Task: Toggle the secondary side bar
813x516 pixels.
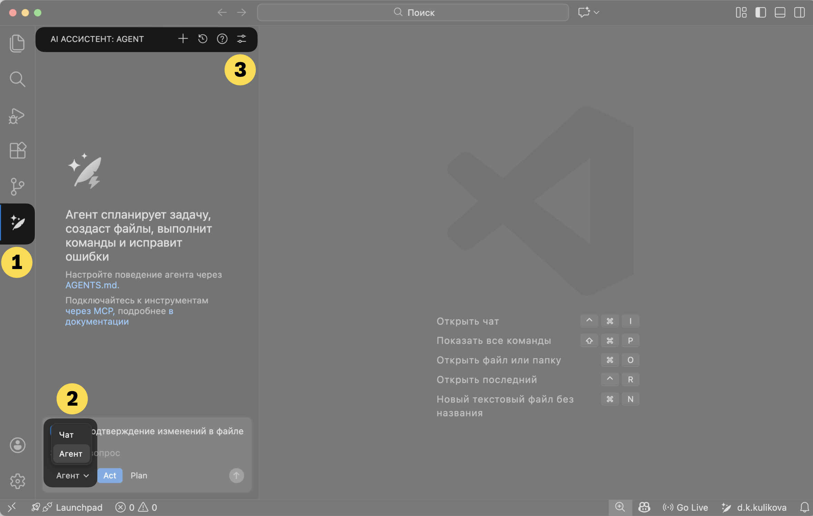Action: tap(799, 12)
